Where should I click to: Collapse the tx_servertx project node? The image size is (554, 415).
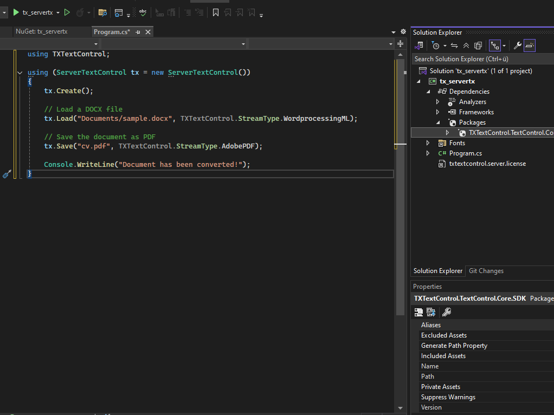[x=418, y=81]
